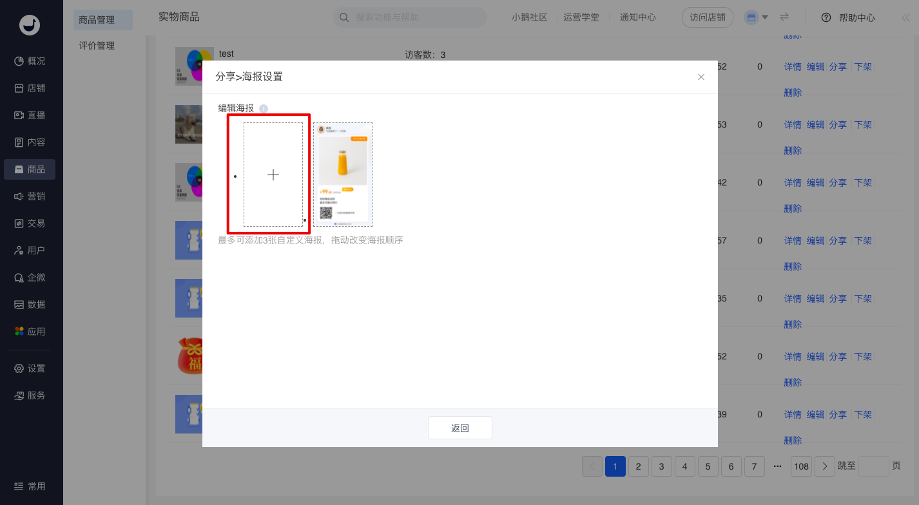Click the help center question icon
Viewport: 919px width, 505px height.
(826, 18)
